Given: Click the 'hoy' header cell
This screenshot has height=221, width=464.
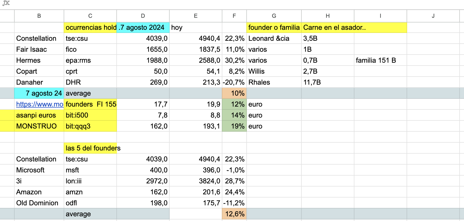Looking at the screenshot, I should pos(196,27).
